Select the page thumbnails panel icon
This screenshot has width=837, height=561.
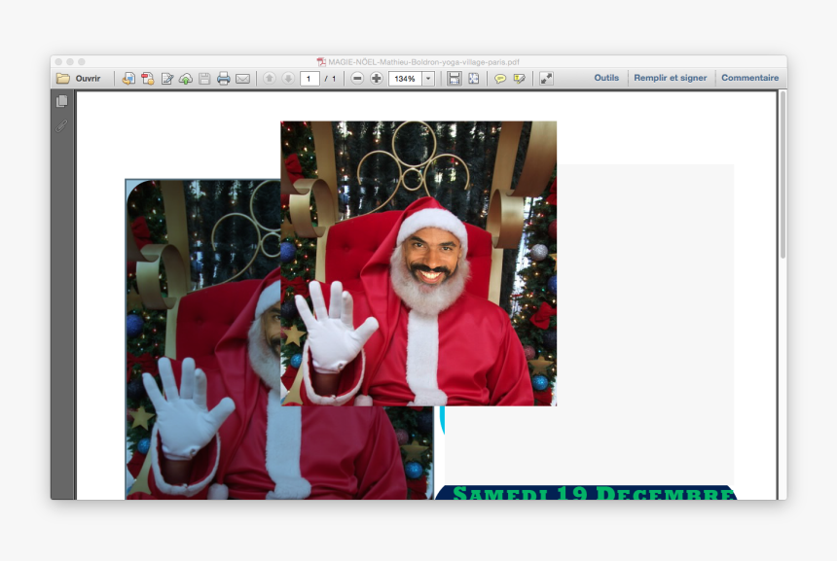[x=61, y=100]
